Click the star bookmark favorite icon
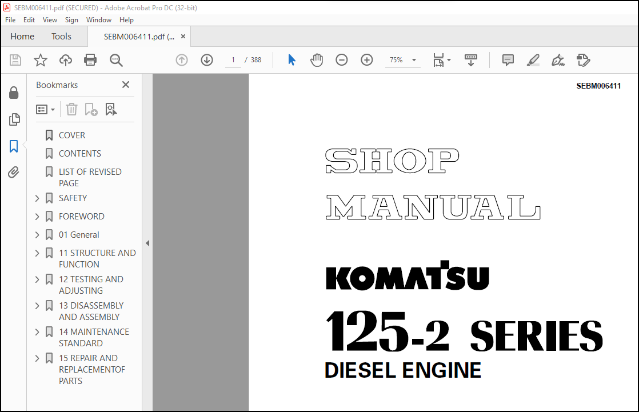639x412 pixels. click(41, 61)
